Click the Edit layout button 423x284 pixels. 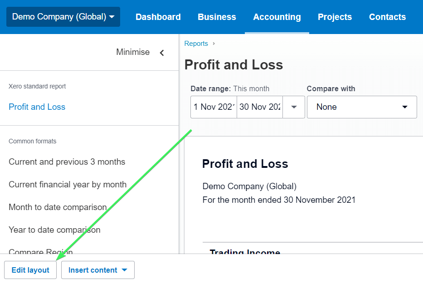[x=30, y=269]
